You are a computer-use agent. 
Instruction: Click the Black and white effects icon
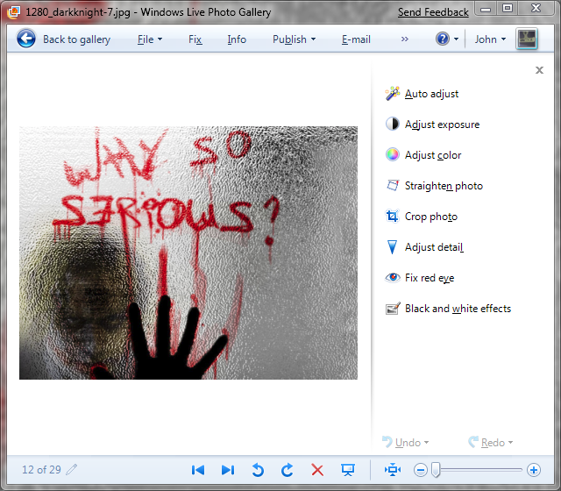(392, 308)
